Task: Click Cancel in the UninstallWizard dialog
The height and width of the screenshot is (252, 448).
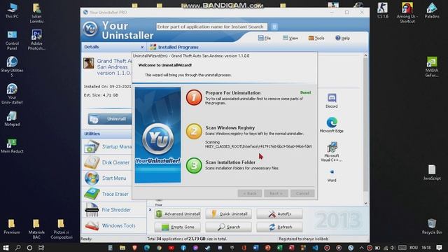Action: tap(302, 193)
